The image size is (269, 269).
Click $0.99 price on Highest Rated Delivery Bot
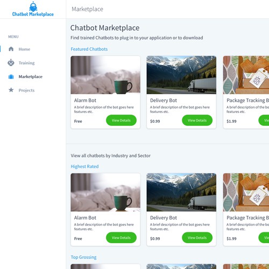point(155,238)
